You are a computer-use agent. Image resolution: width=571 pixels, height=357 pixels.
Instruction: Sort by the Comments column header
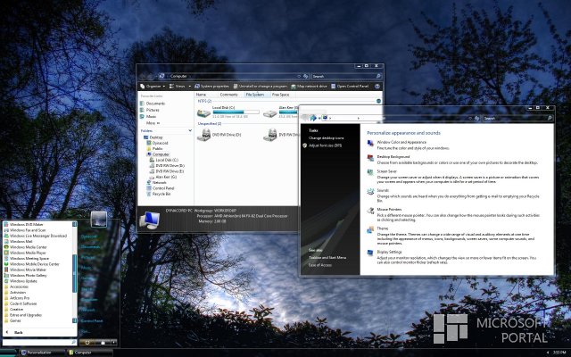(x=232, y=95)
